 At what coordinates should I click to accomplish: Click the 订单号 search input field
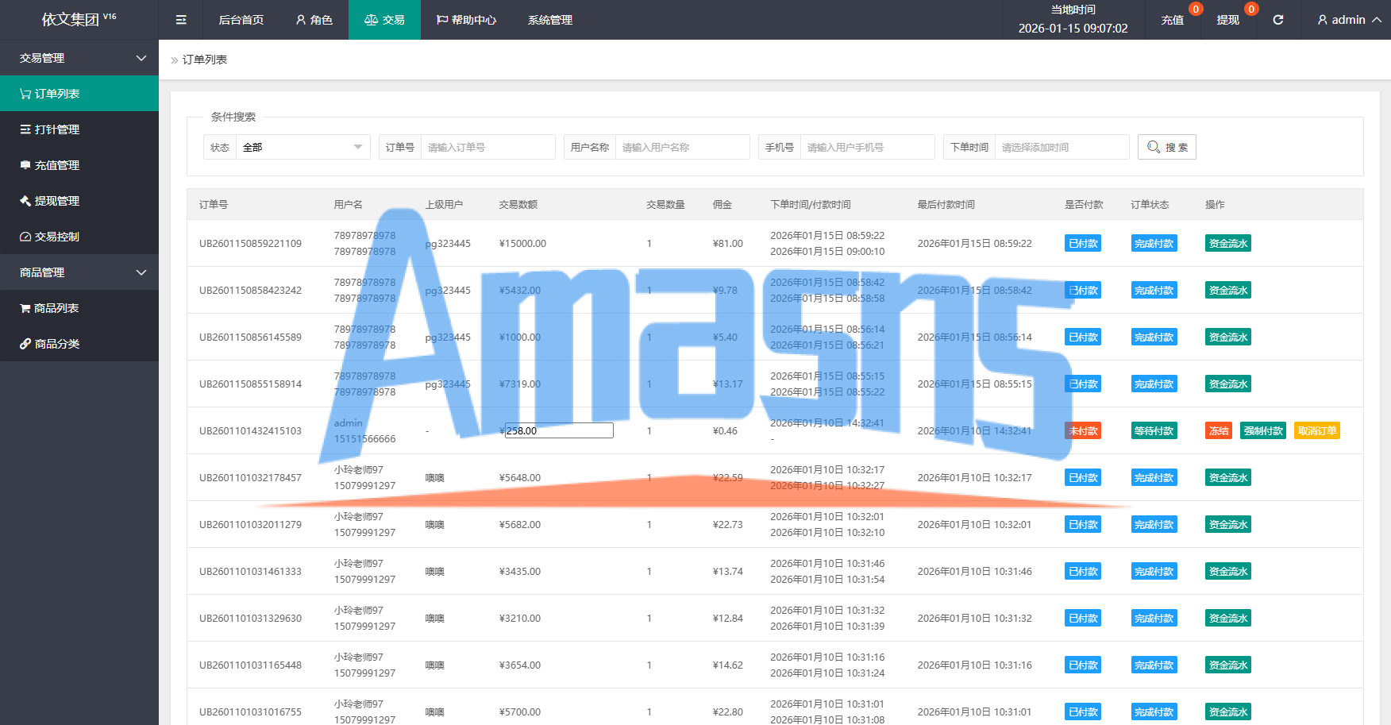pos(487,147)
